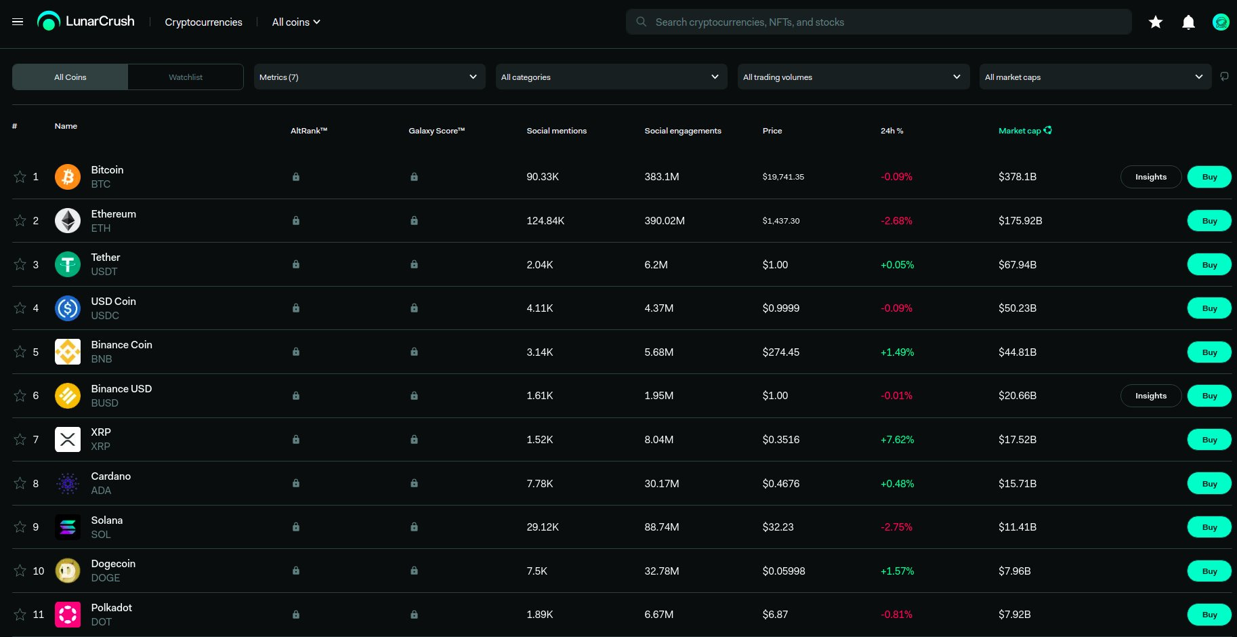Click Bitcoin price $19,741.35
The height and width of the screenshot is (637, 1237).
tap(783, 177)
